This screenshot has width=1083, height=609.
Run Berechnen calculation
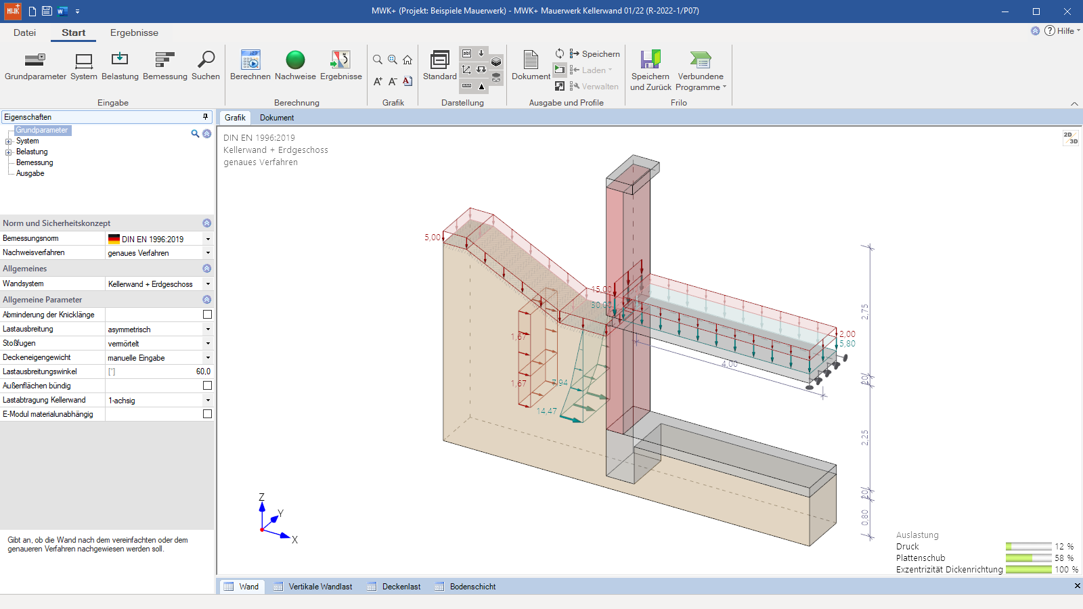[250, 66]
